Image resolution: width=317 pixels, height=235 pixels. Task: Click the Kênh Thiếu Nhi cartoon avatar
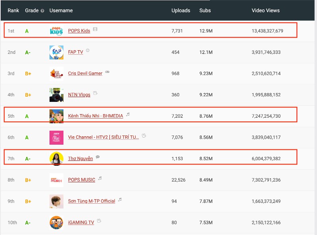pyautogui.click(x=56, y=116)
